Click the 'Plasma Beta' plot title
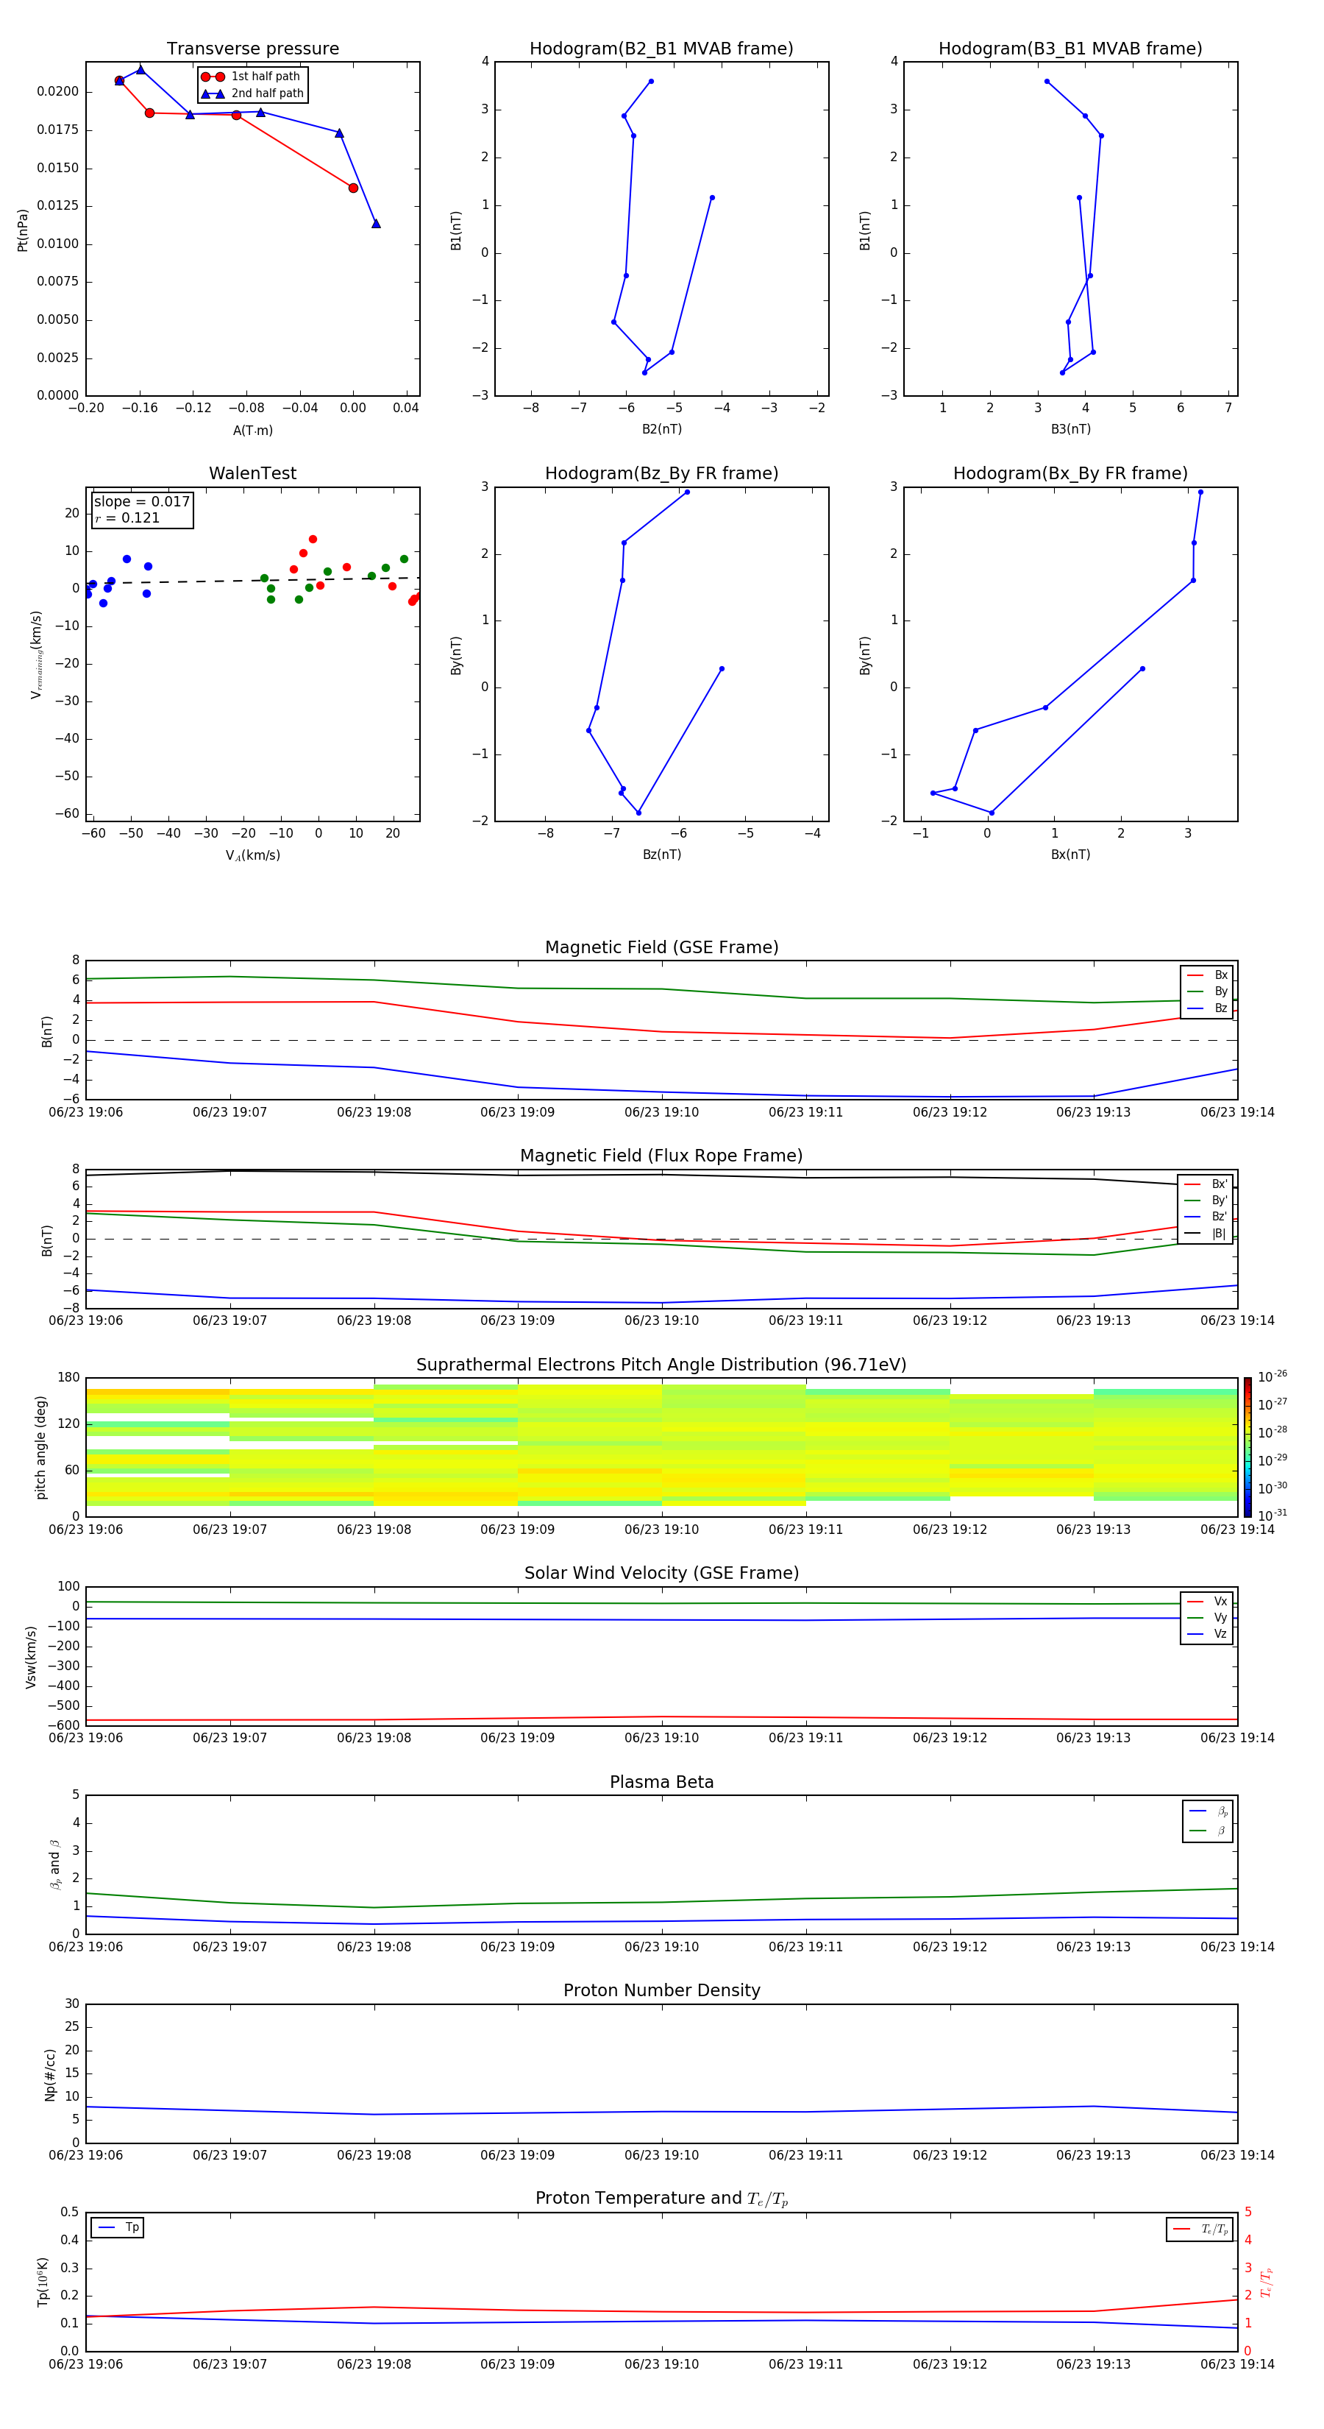The width and height of the screenshot is (1324, 2429). point(661,1783)
